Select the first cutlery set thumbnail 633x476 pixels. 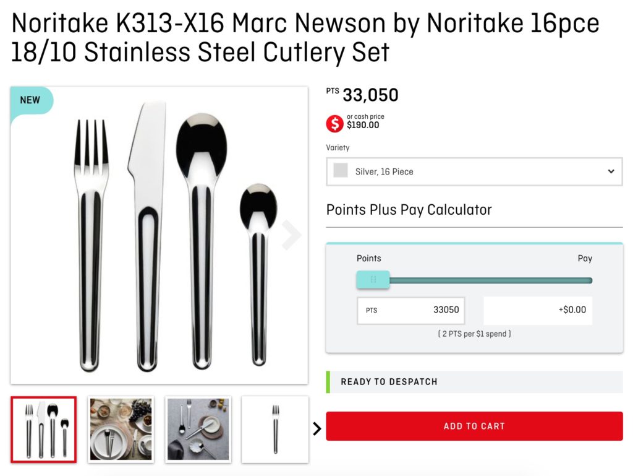(x=44, y=430)
